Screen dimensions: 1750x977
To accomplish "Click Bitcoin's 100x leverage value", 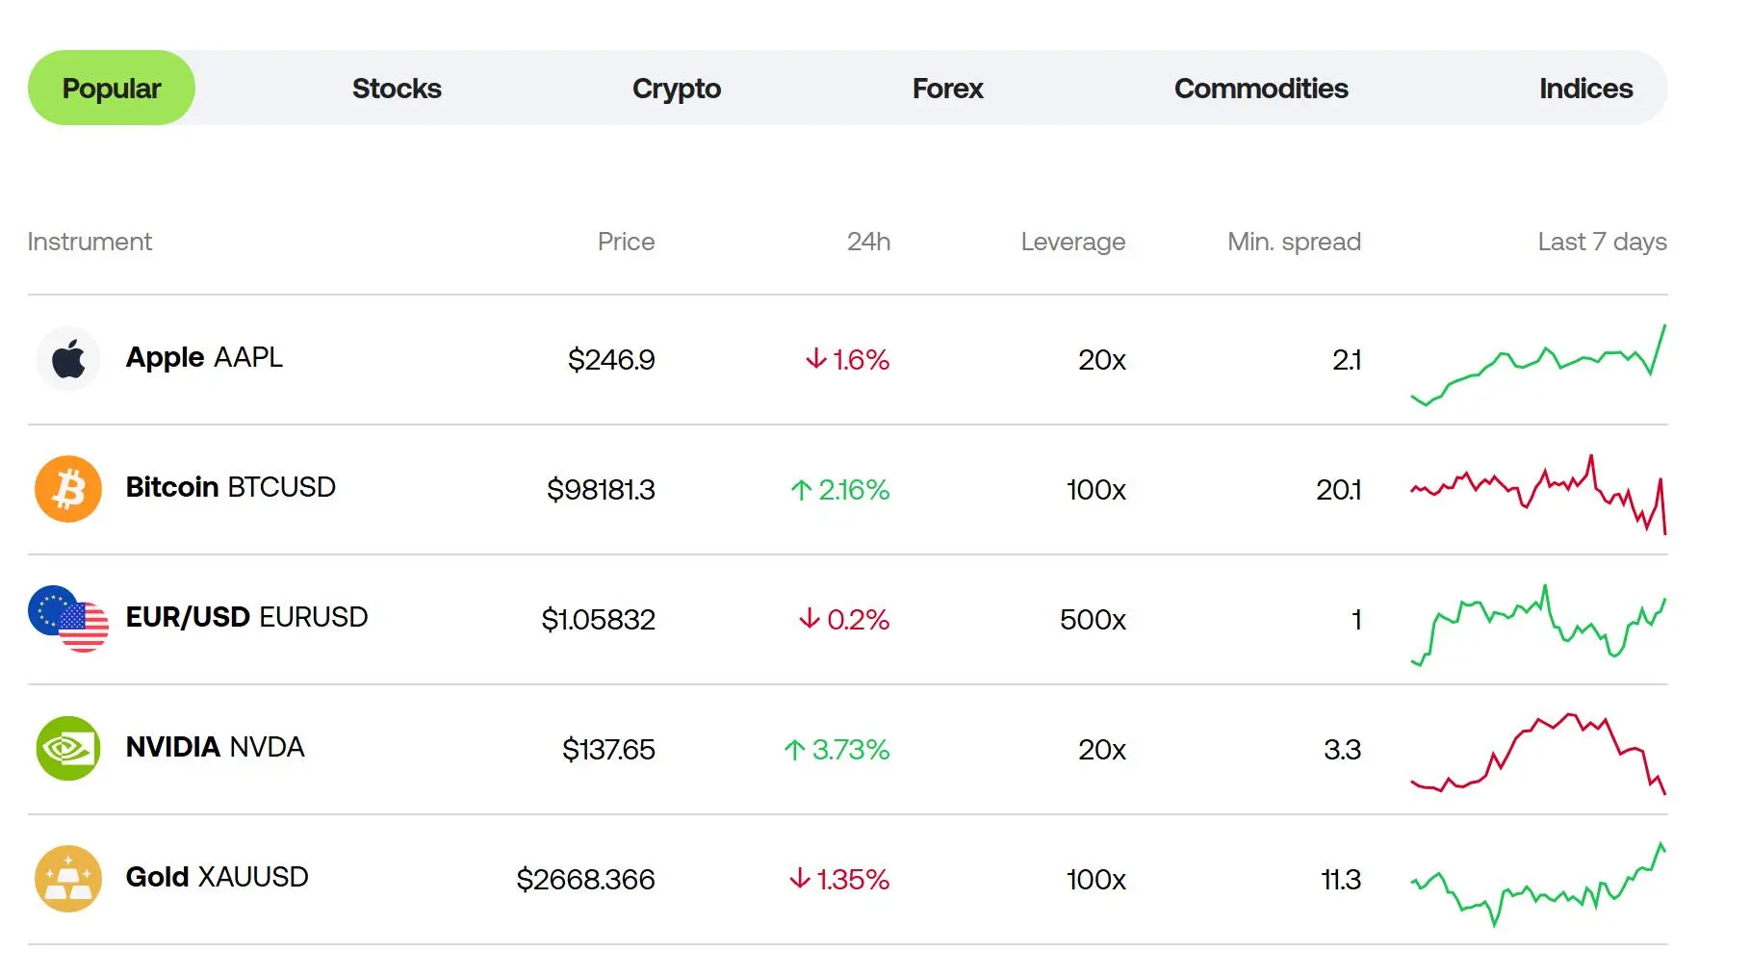I will pos(1096,490).
